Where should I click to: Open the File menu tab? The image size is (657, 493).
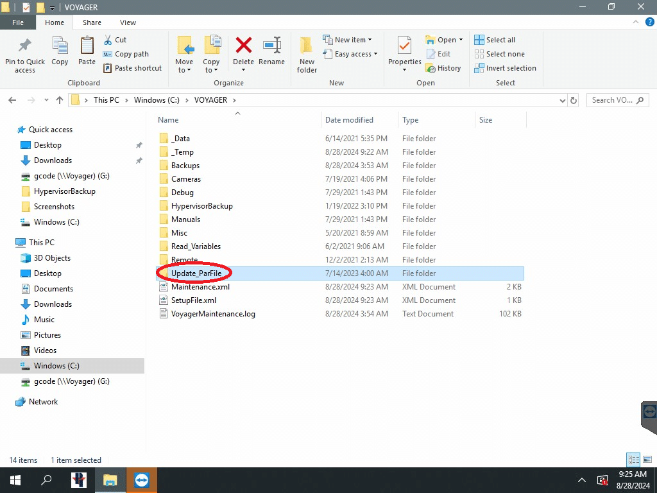[18, 22]
